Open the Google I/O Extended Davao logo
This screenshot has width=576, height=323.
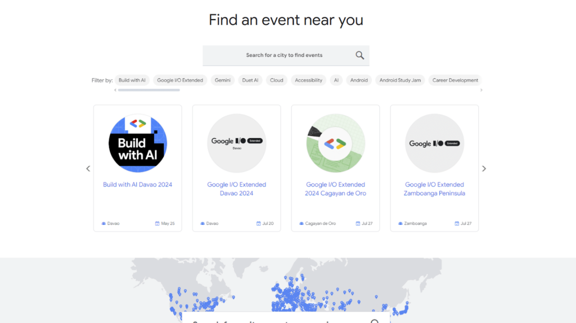point(237,143)
